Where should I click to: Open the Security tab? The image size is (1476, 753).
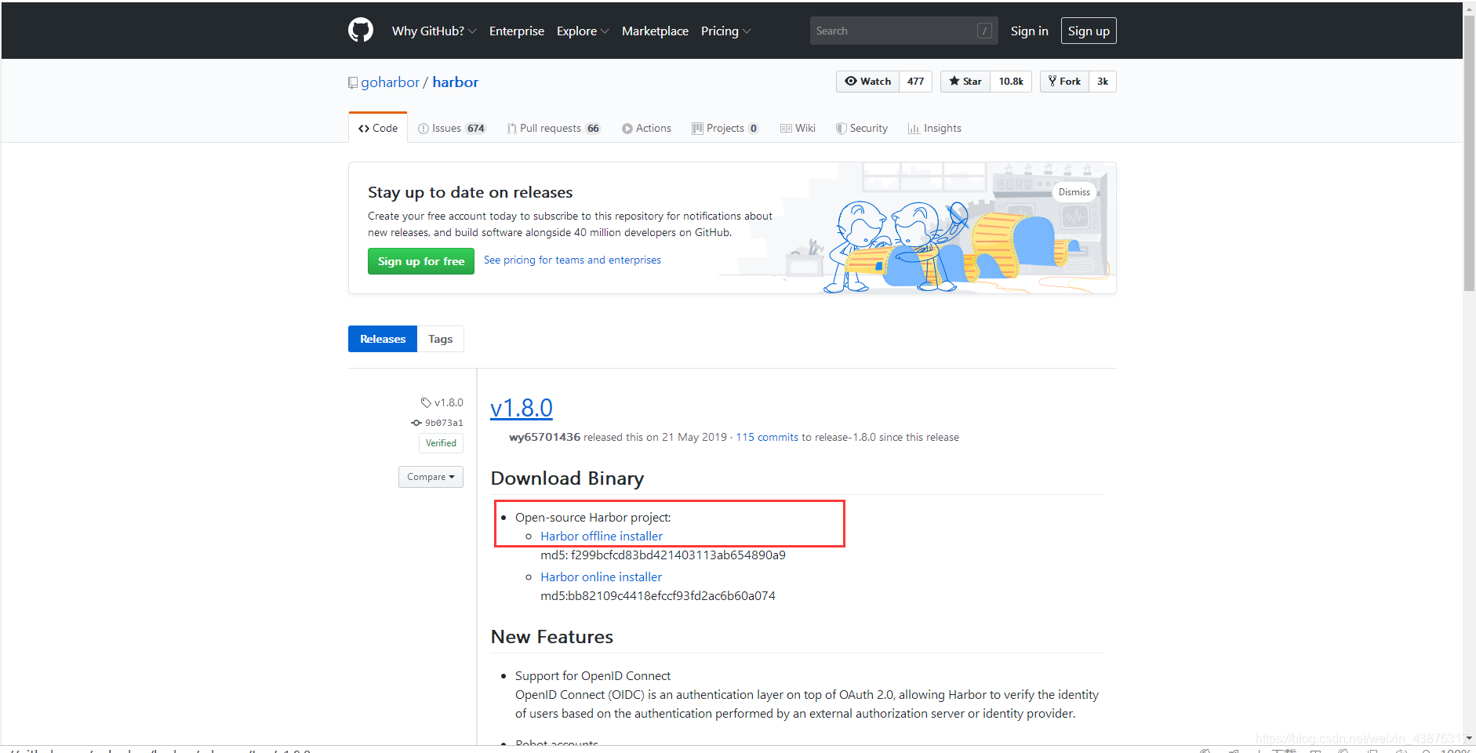[861, 128]
